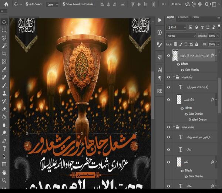Lock position move icon button
The height and width of the screenshot is (193, 222).
click(186, 44)
